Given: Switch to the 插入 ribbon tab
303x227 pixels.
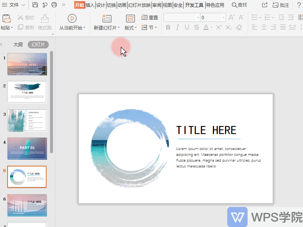Looking at the screenshot, I should (x=91, y=5).
